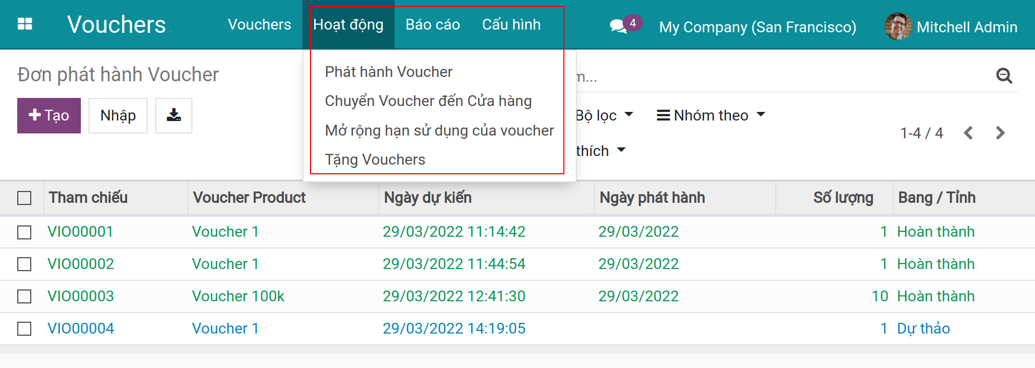Check the box for VIO00003 row
The height and width of the screenshot is (368, 1035).
pyautogui.click(x=24, y=296)
